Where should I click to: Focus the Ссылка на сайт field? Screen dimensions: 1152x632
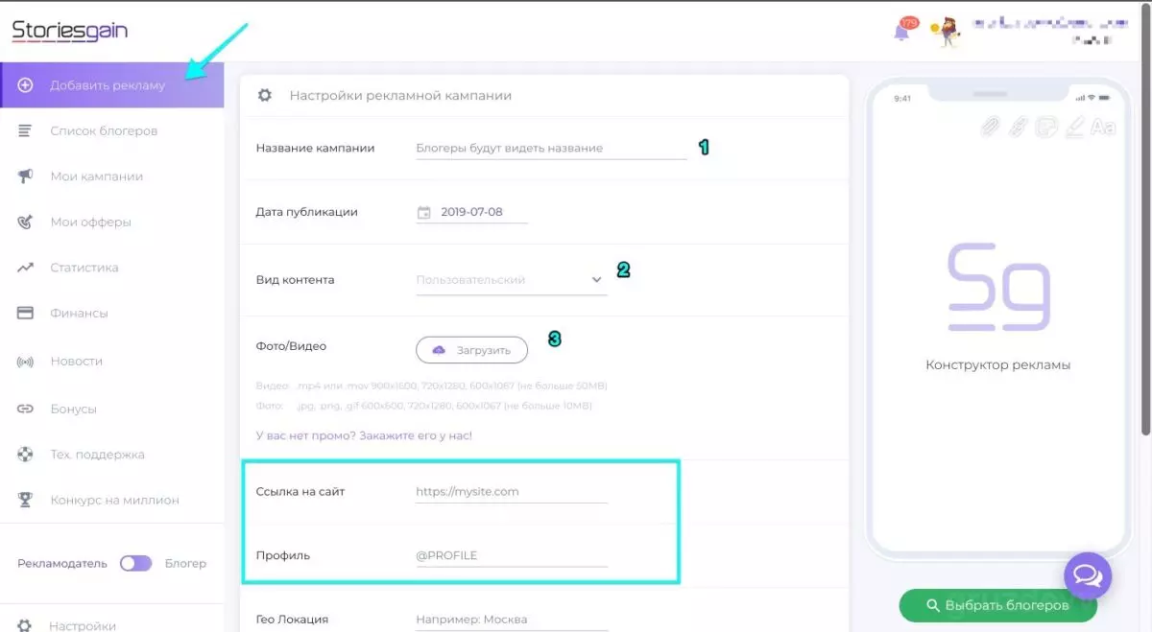pyautogui.click(x=512, y=491)
